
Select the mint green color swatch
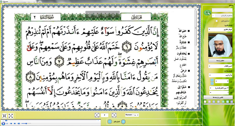pos(223,102)
